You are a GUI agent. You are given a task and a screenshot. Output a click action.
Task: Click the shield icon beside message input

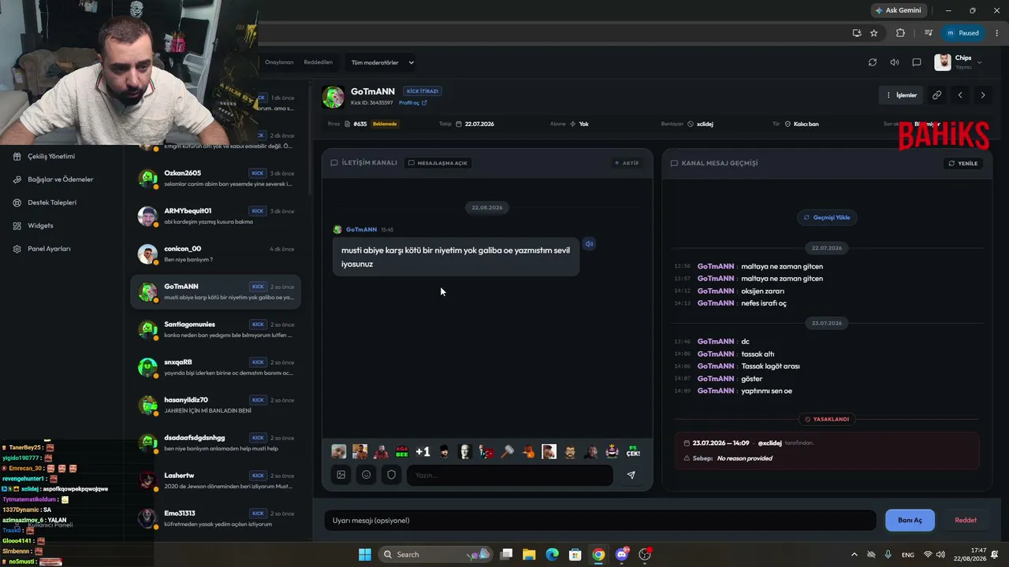click(x=391, y=475)
